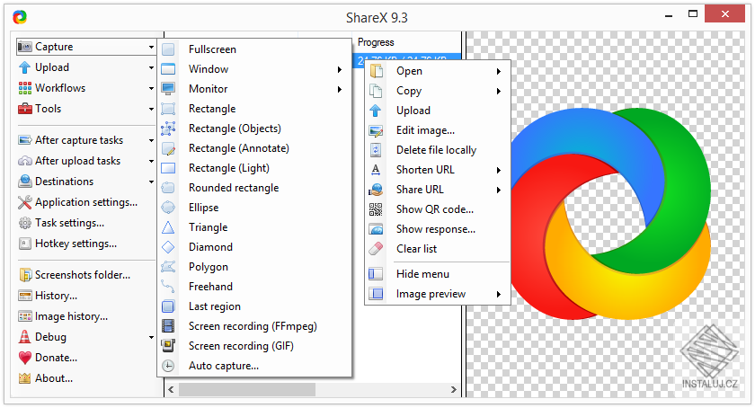
Task: Open the Upload dropdown arrow in sidebar
Action: click(151, 68)
